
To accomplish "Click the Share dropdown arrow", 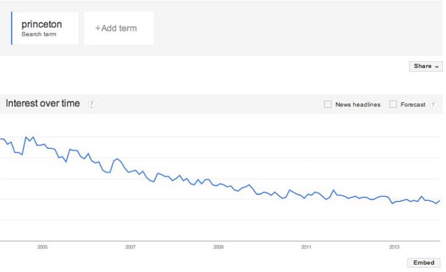I will tap(437, 66).
